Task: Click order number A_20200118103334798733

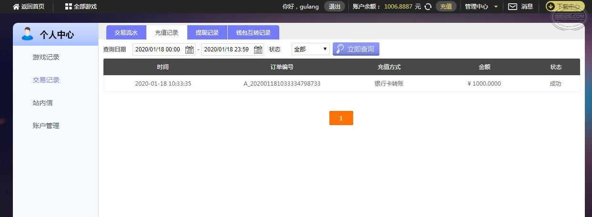Action: click(x=282, y=84)
